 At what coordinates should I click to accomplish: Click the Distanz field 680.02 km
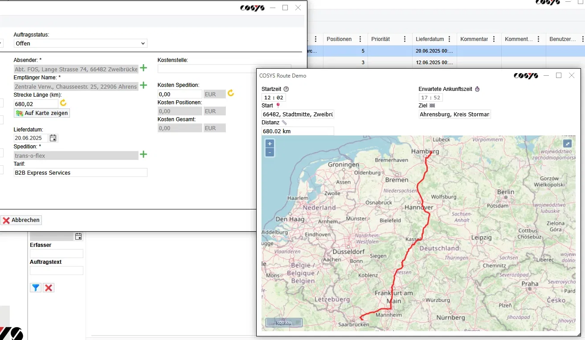click(298, 131)
